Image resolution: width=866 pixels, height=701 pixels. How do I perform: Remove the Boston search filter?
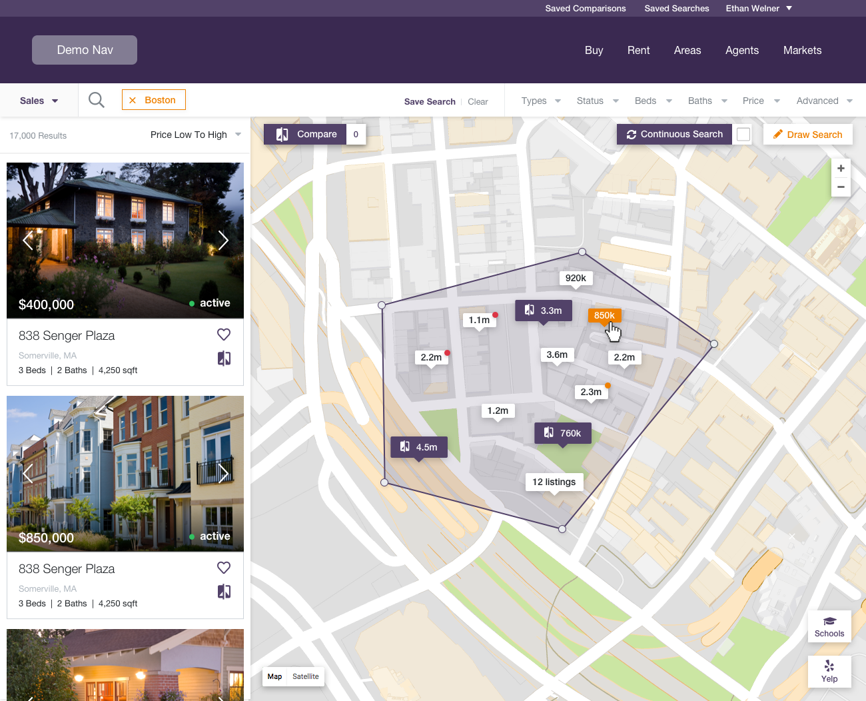click(133, 100)
